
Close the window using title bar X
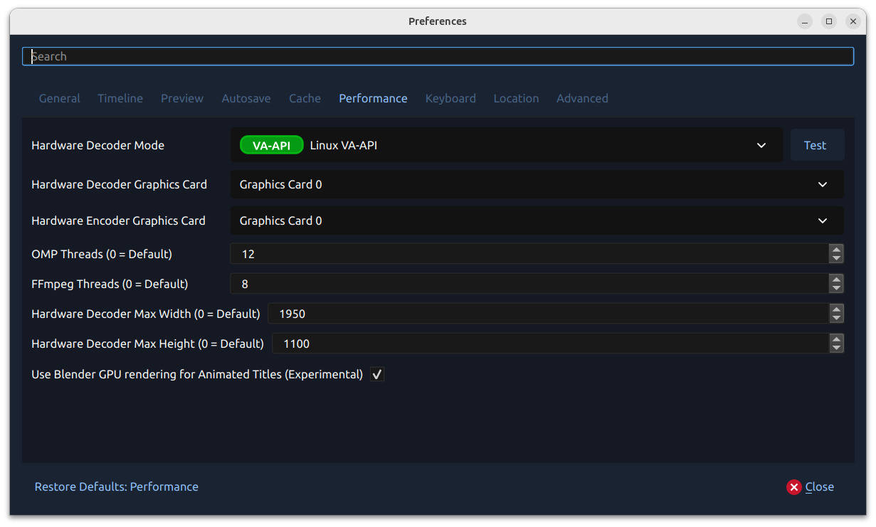[x=853, y=21]
